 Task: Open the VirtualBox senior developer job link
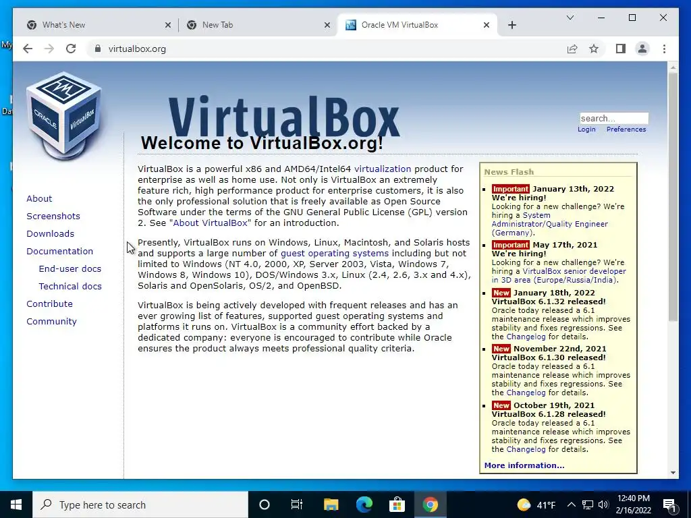559,276
